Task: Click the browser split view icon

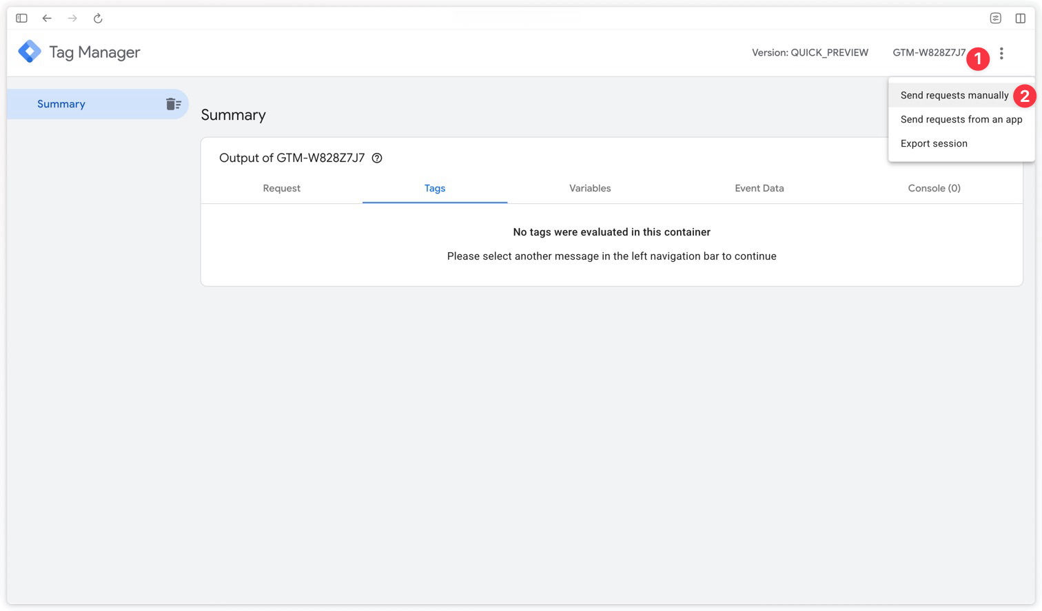Action: (x=1021, y=19)
